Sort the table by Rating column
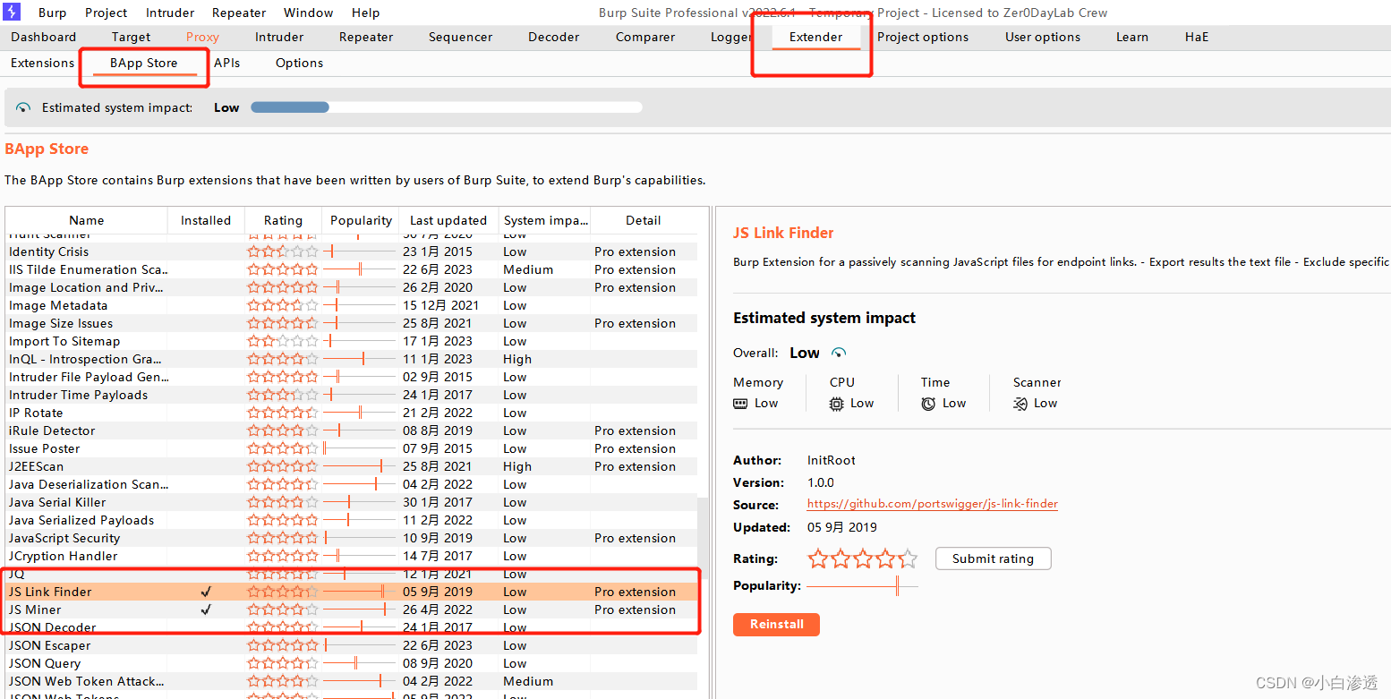This screenshot has width=1391, height=699. (x=283, y=220)
